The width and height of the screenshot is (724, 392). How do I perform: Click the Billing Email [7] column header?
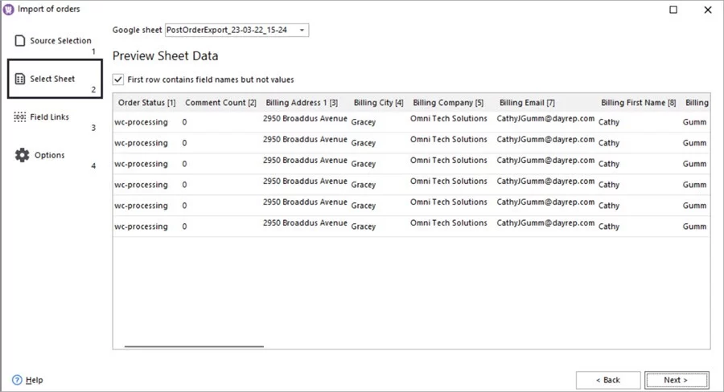tap(527, 103)
